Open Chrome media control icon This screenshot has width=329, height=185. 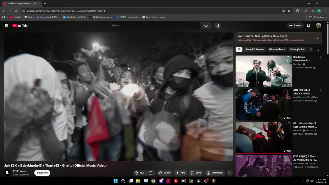coord(313,11)
